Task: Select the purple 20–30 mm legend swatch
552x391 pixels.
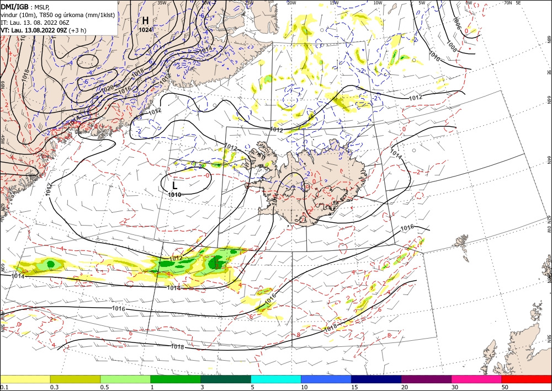Action: click(426, 379)
